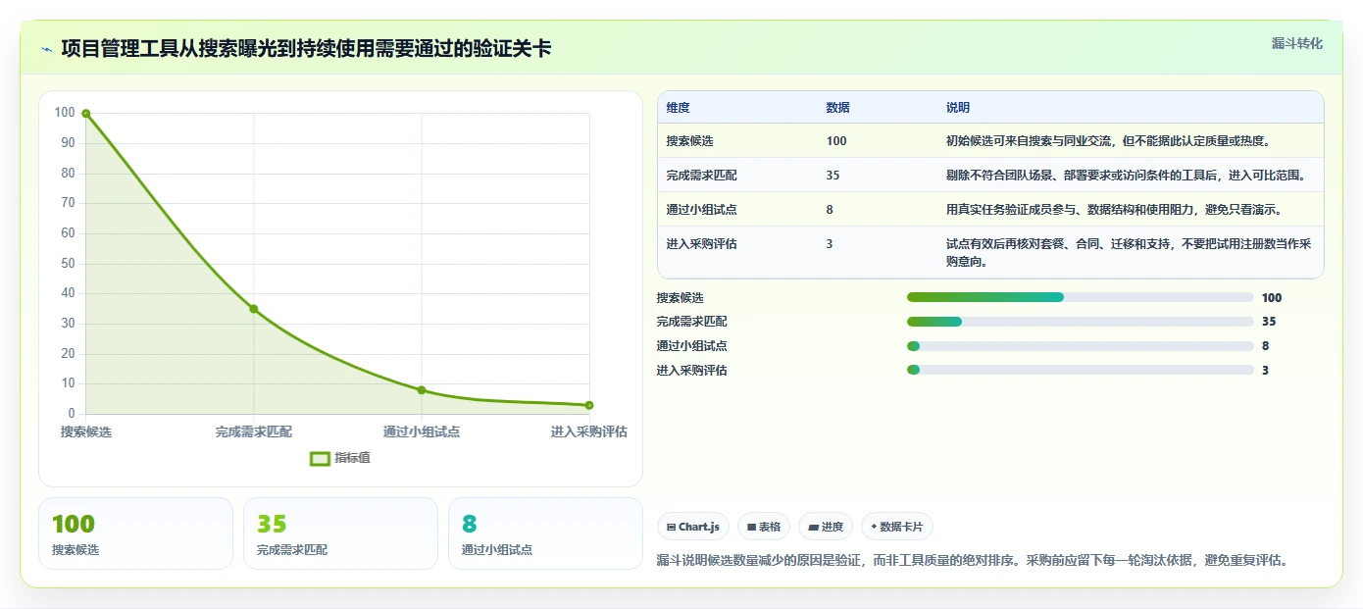Click the 完成需求匹配 x-axis label
This screenshot has height=609, width=1363.
[254, 431]
